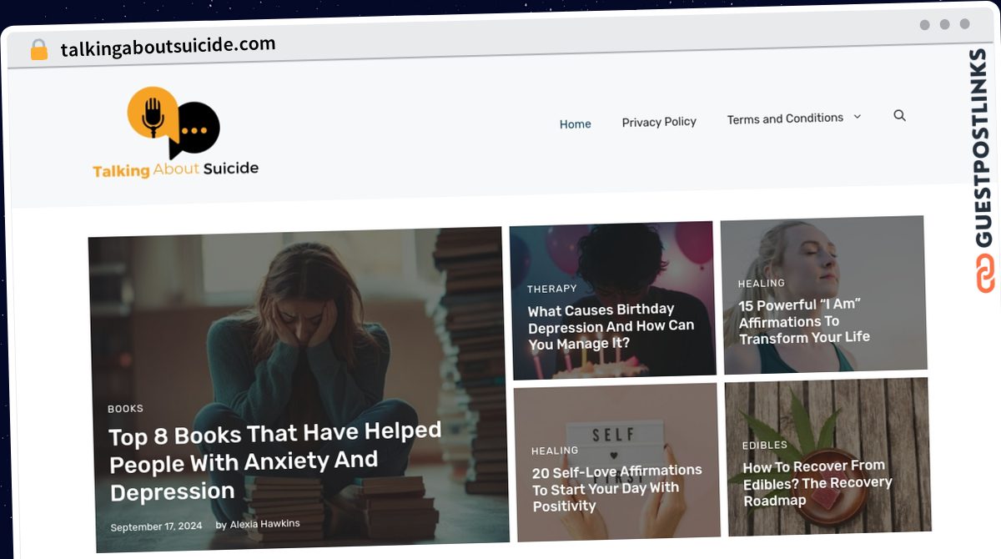Screen dimensions: 1001x559
Task: Open Terms and Conditions page link
Action: 785,118
